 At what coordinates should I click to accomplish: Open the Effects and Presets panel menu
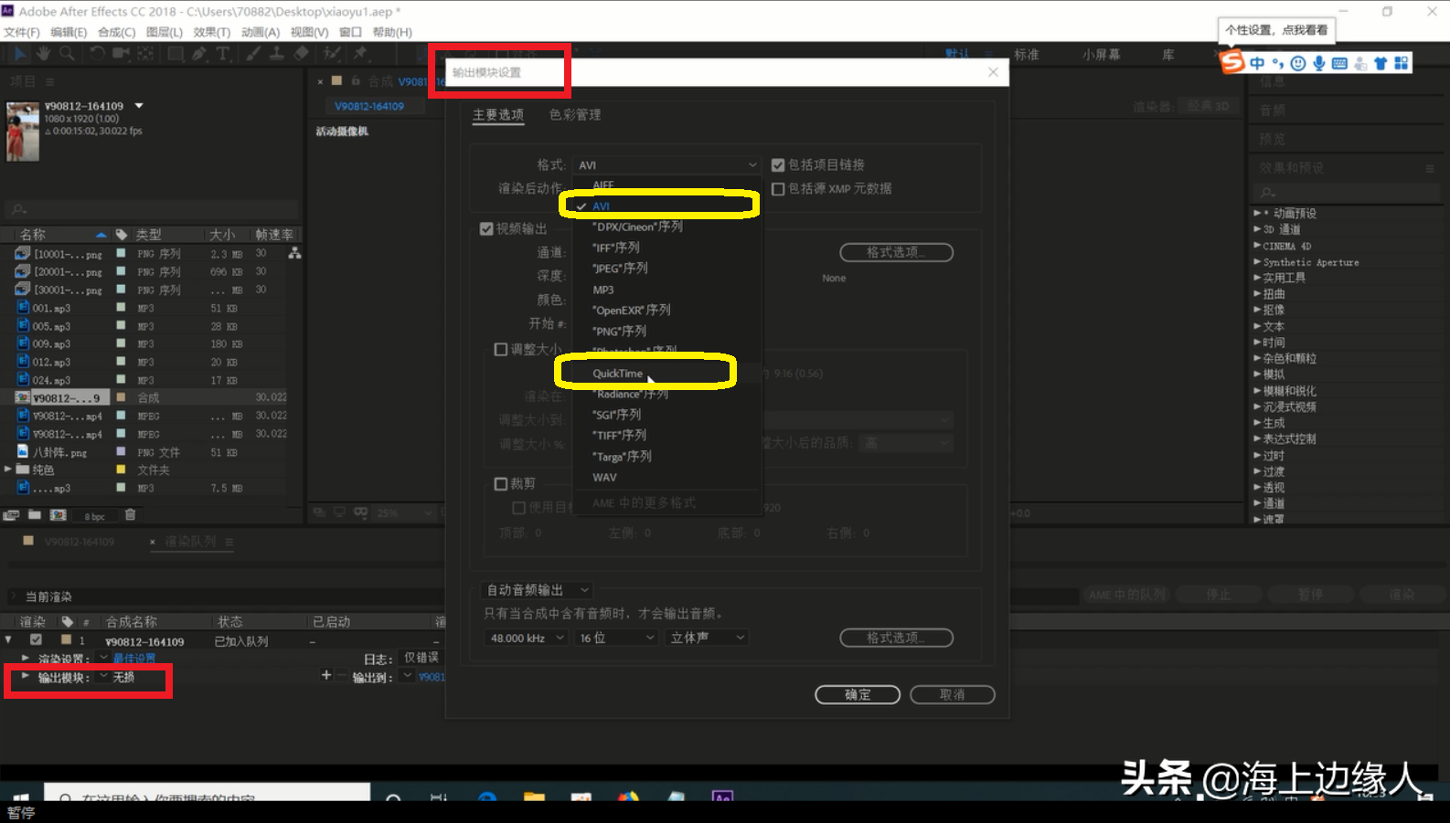point(1430,168)
